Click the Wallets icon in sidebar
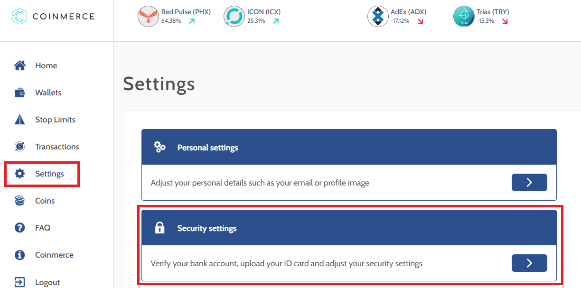This screenshot has height=288, width=581. point(19,93)
